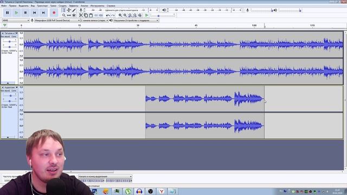This screenshot has width=347, height=195.
Task: Copy the selection using the copy icon
Action: pos(86,15)
